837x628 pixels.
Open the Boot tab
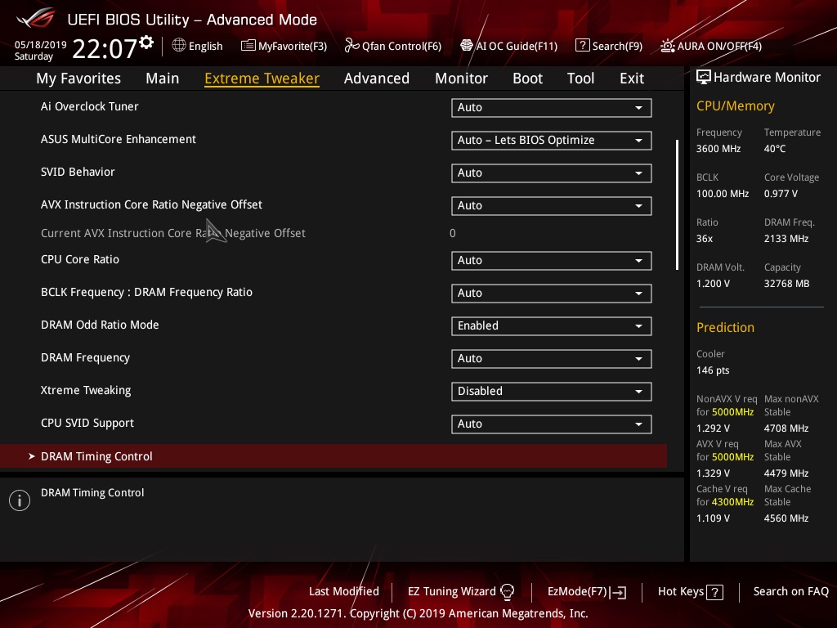(x=527, y=78)
